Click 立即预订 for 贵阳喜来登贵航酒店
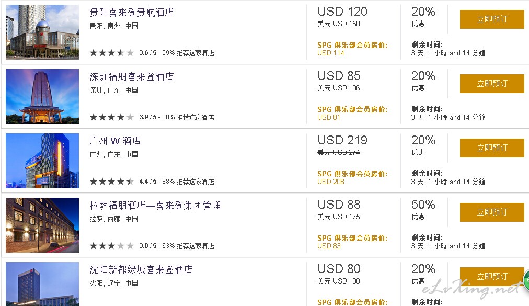This screenshot has height=306, width=529. pos(492,19)
